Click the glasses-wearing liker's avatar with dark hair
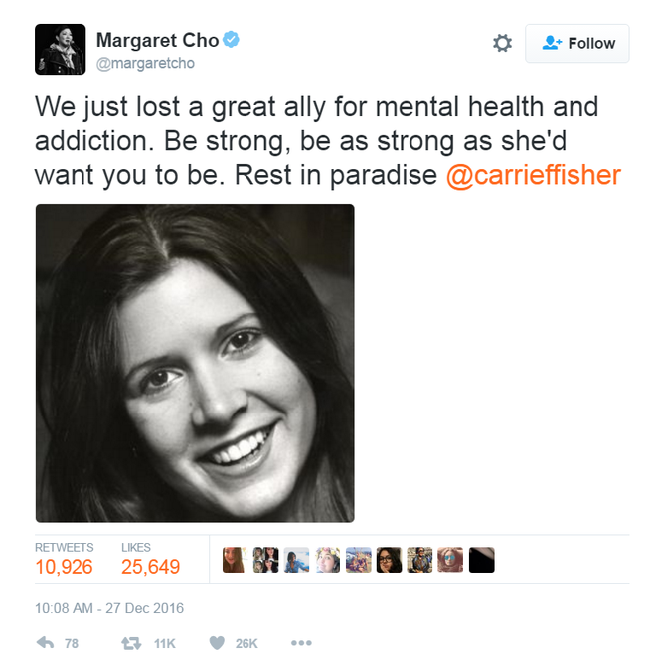The height and width of the screenshot is (660, 656). pyautogui.click(x=389, y=560)
